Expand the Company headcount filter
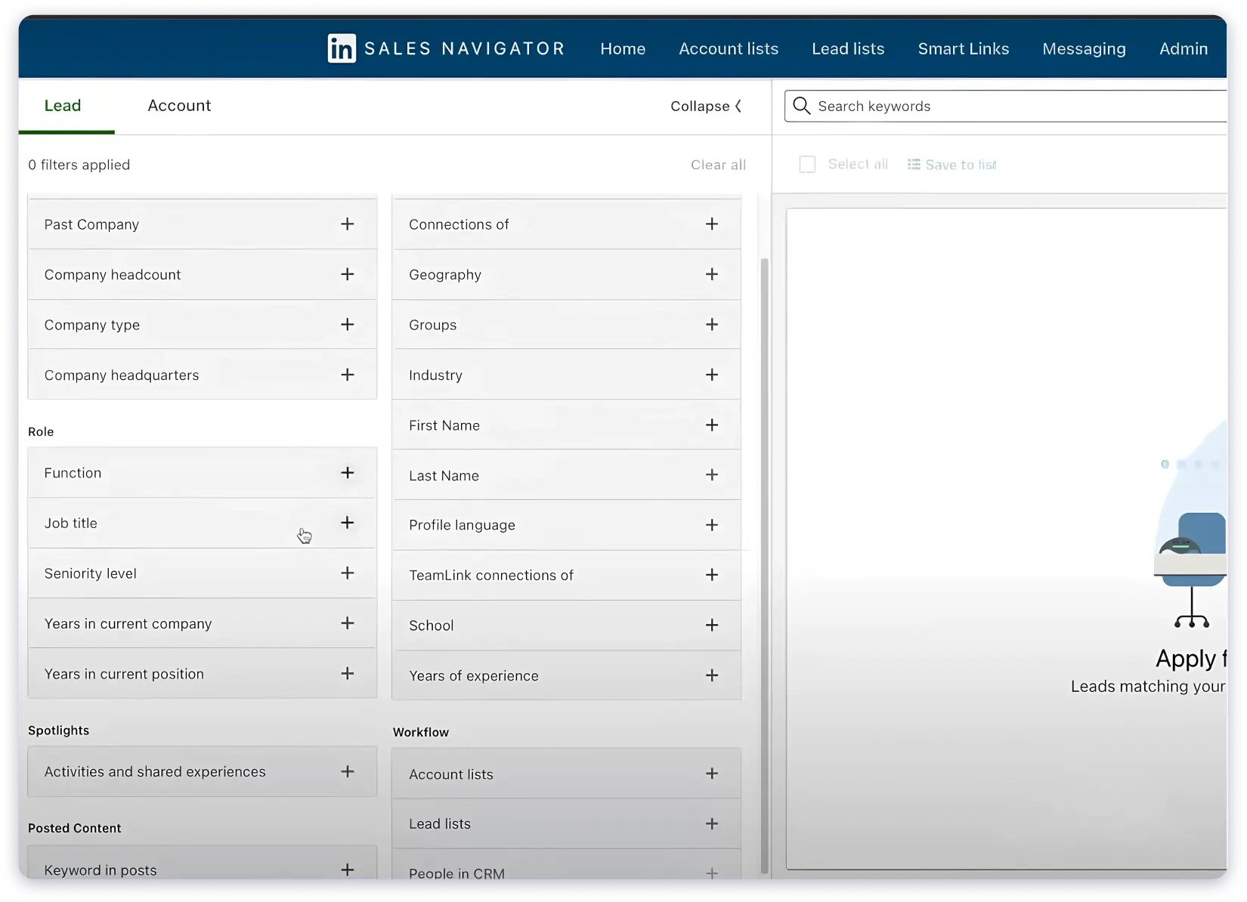Image resolution: width=1247 pixels, height=902 pixels. (347, 274)
